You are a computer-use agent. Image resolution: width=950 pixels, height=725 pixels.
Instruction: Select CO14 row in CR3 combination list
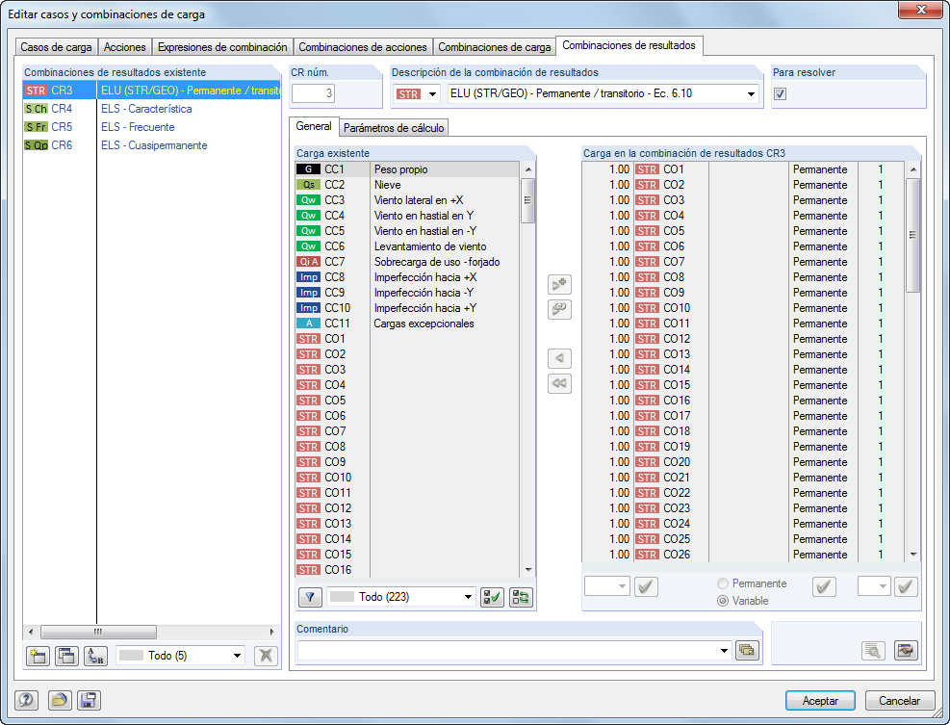tap(743, 369)
